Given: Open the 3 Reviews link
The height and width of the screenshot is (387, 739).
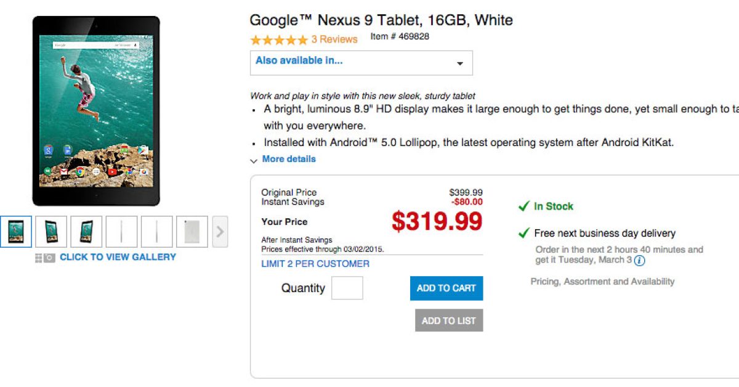Looking at the screenshot, I should [334, 39].
